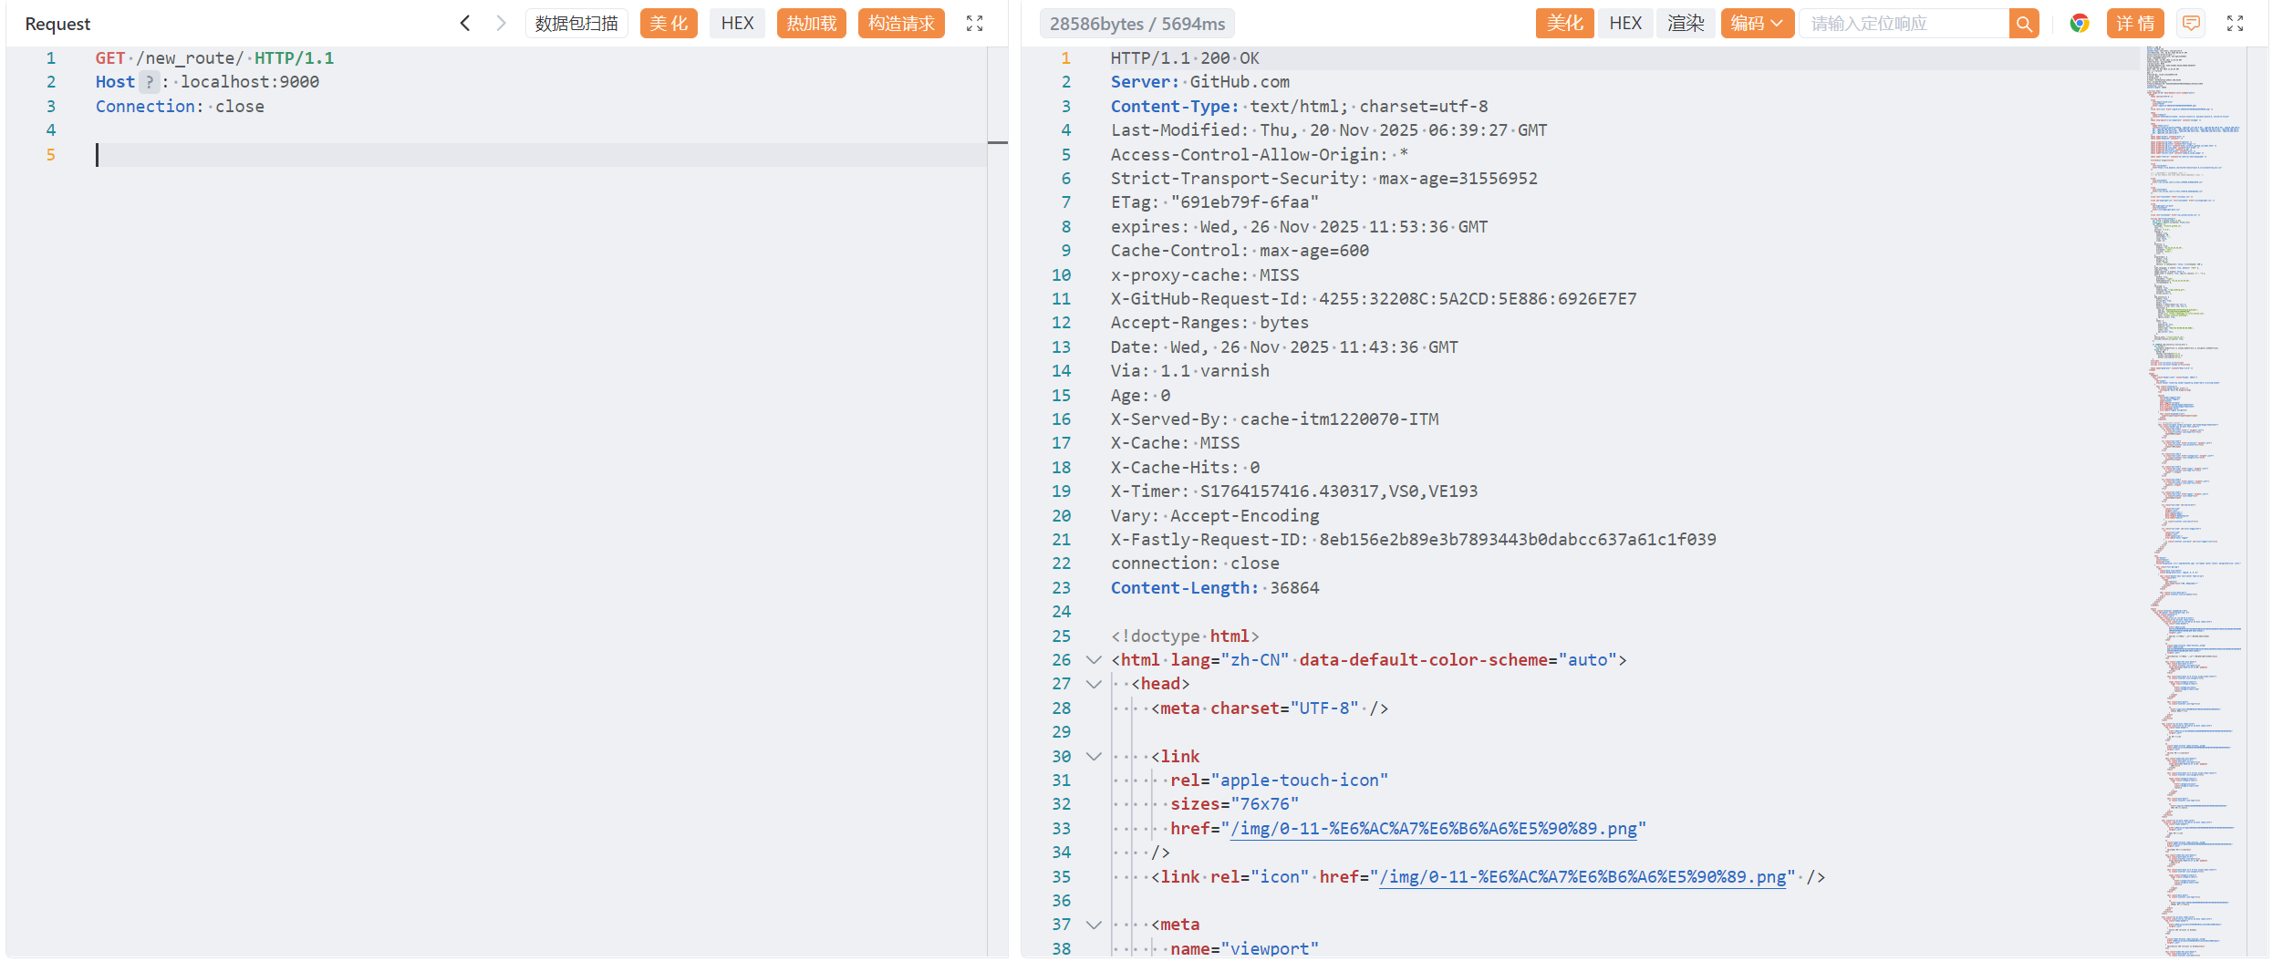
Task: Click Content-Length: 36864 line
Action: coord(1215,588)
